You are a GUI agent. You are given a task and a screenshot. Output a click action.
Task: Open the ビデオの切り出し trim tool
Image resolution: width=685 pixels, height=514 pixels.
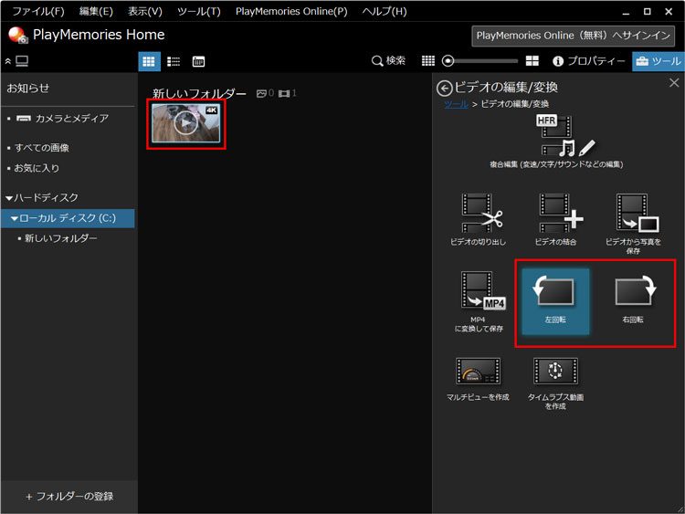478,218
